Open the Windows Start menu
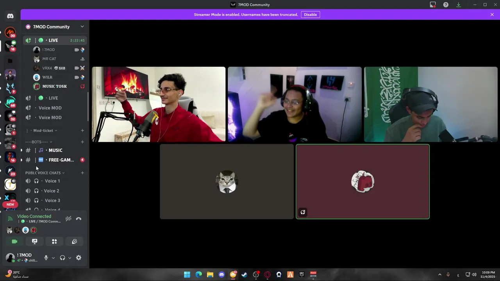Image resolution: width=500 pixels, height=281 pixels. (x=187, y=274)
